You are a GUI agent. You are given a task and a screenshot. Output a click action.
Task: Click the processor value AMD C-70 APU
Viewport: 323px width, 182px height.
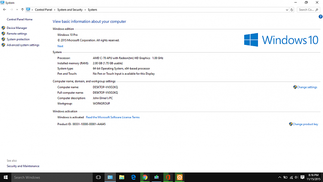coord(128,58)
